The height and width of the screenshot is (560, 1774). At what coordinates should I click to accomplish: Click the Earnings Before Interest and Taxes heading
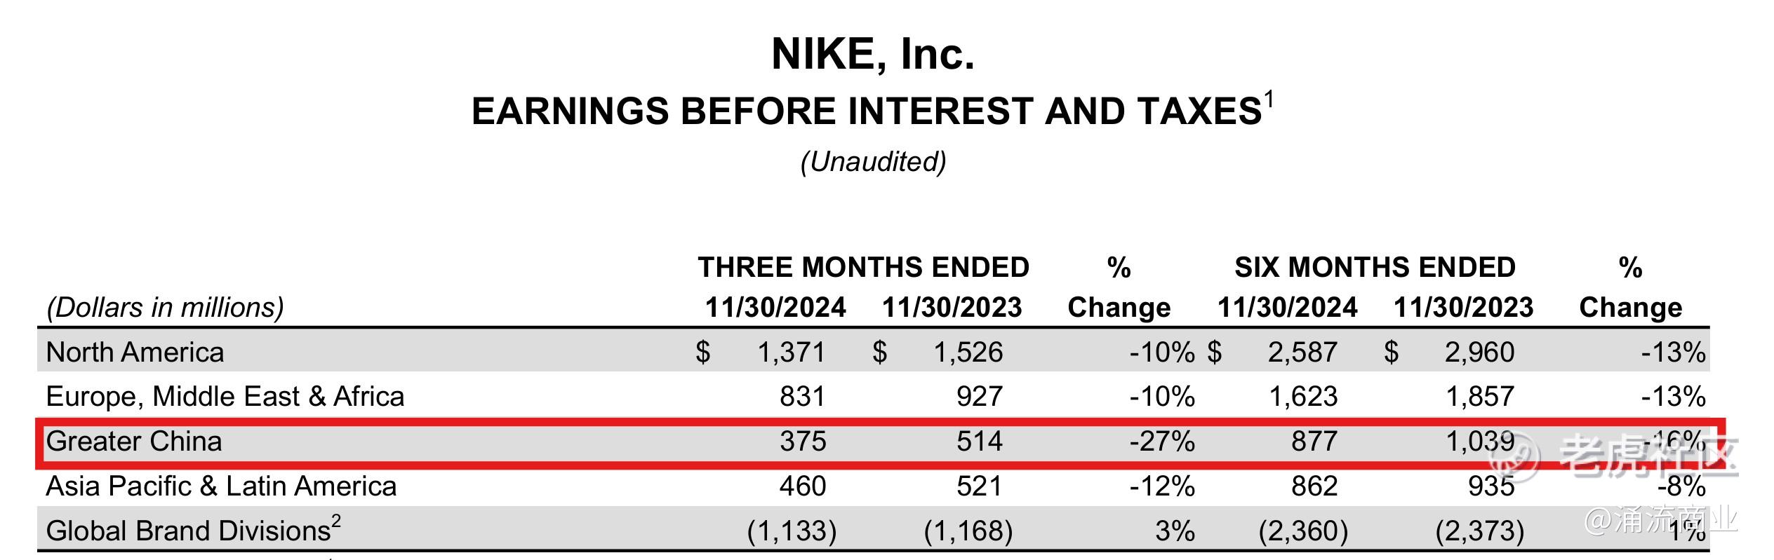tap(867, 111)
